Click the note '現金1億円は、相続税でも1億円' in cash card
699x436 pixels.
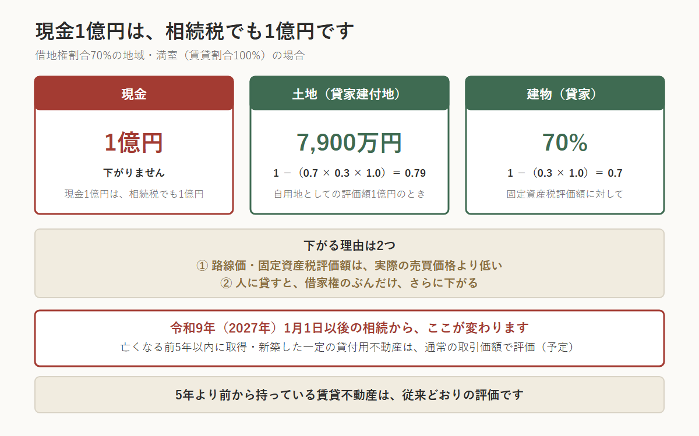134,194
